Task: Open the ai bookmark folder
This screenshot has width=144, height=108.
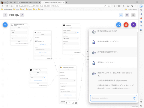Action: [35, 9]
